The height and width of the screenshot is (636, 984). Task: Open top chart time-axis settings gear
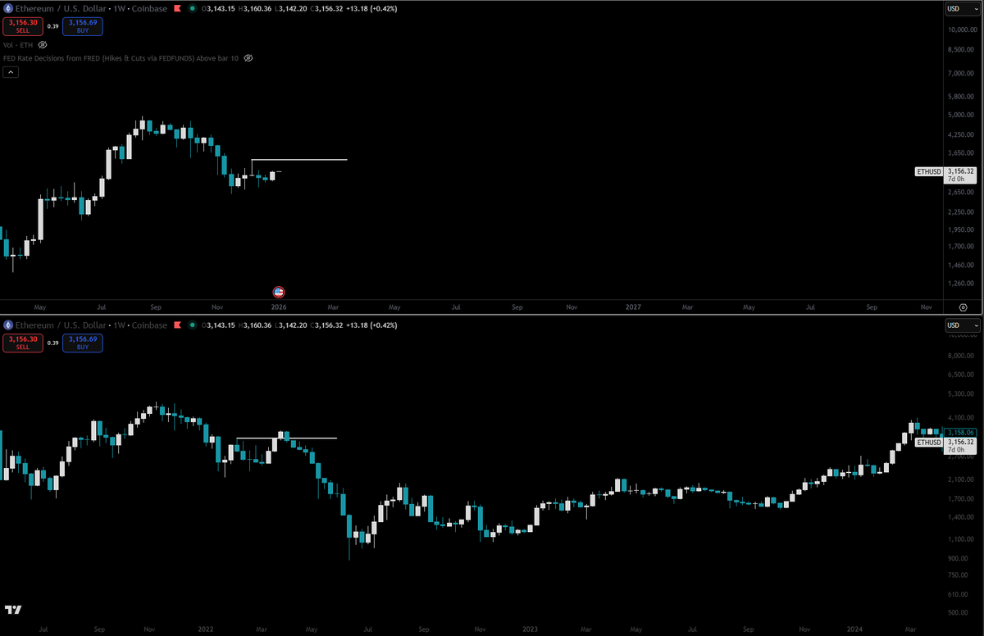(x=963, y=307)
